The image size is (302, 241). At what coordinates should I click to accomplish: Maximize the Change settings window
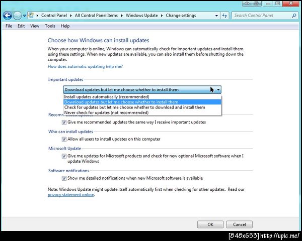pos(277,4)
